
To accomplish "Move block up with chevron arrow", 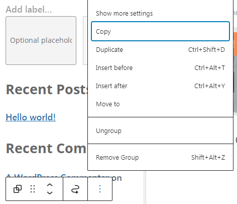I will coord(50,185).
